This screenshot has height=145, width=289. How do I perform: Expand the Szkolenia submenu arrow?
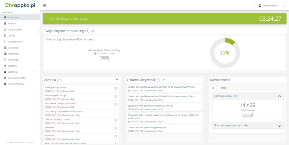pyautogui.click(x=34, y=72)
